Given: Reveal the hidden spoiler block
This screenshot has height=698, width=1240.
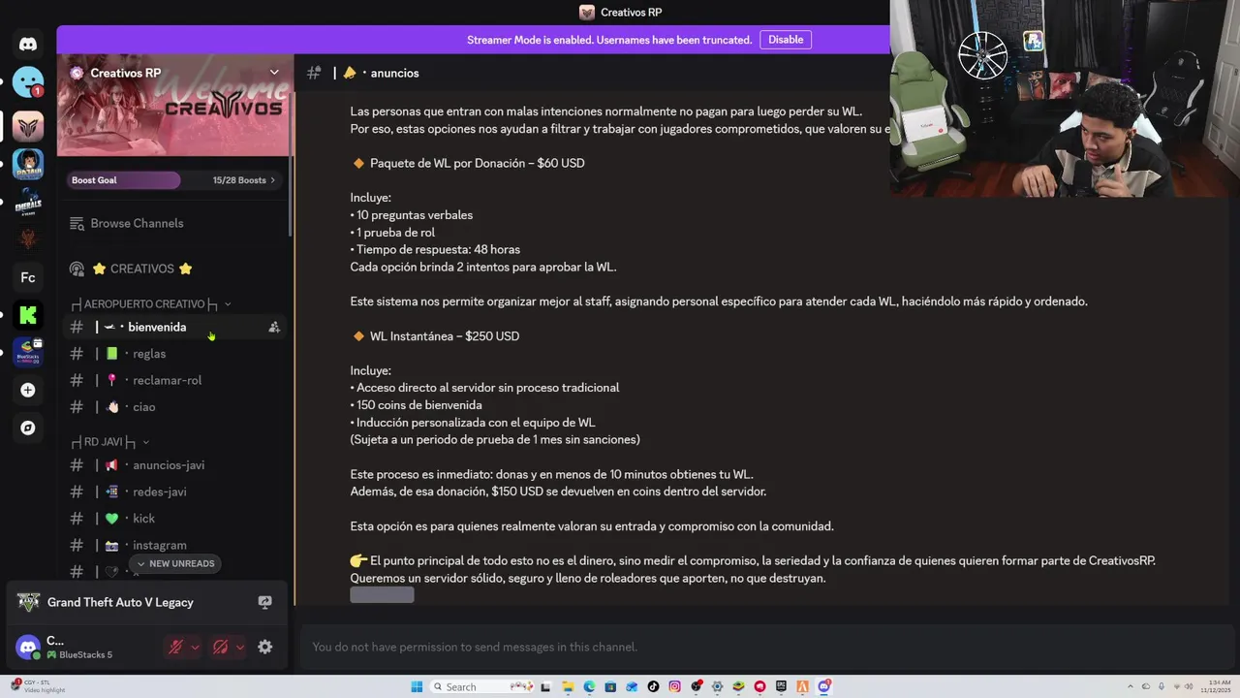Looking at the screenshot, I should [x=382, y=594].
